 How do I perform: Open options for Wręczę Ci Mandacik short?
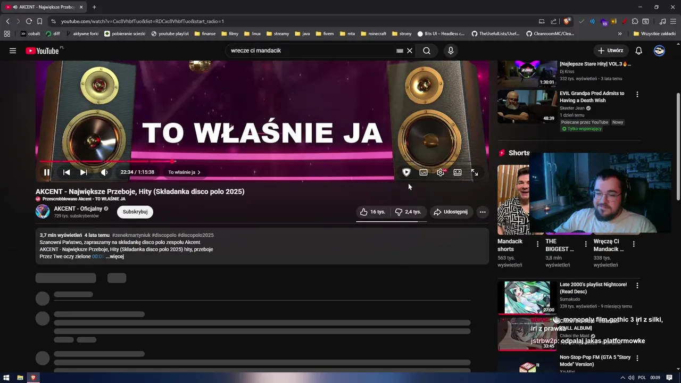(x=634, y=244)
